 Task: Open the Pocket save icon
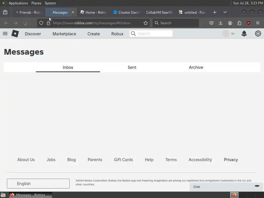coord(211,23)
